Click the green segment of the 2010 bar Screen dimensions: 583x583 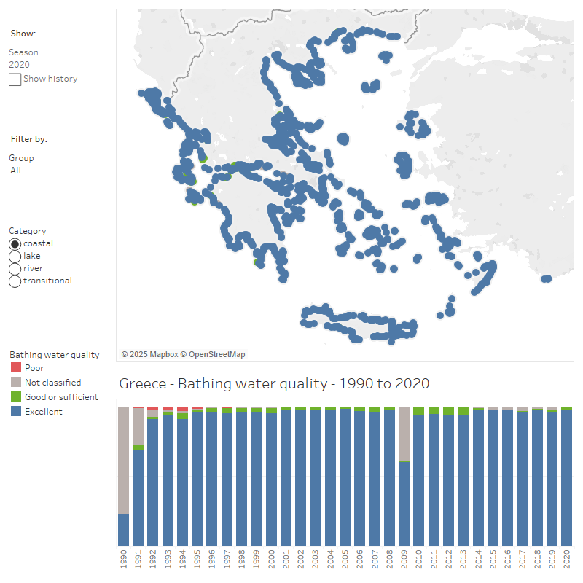418,410
